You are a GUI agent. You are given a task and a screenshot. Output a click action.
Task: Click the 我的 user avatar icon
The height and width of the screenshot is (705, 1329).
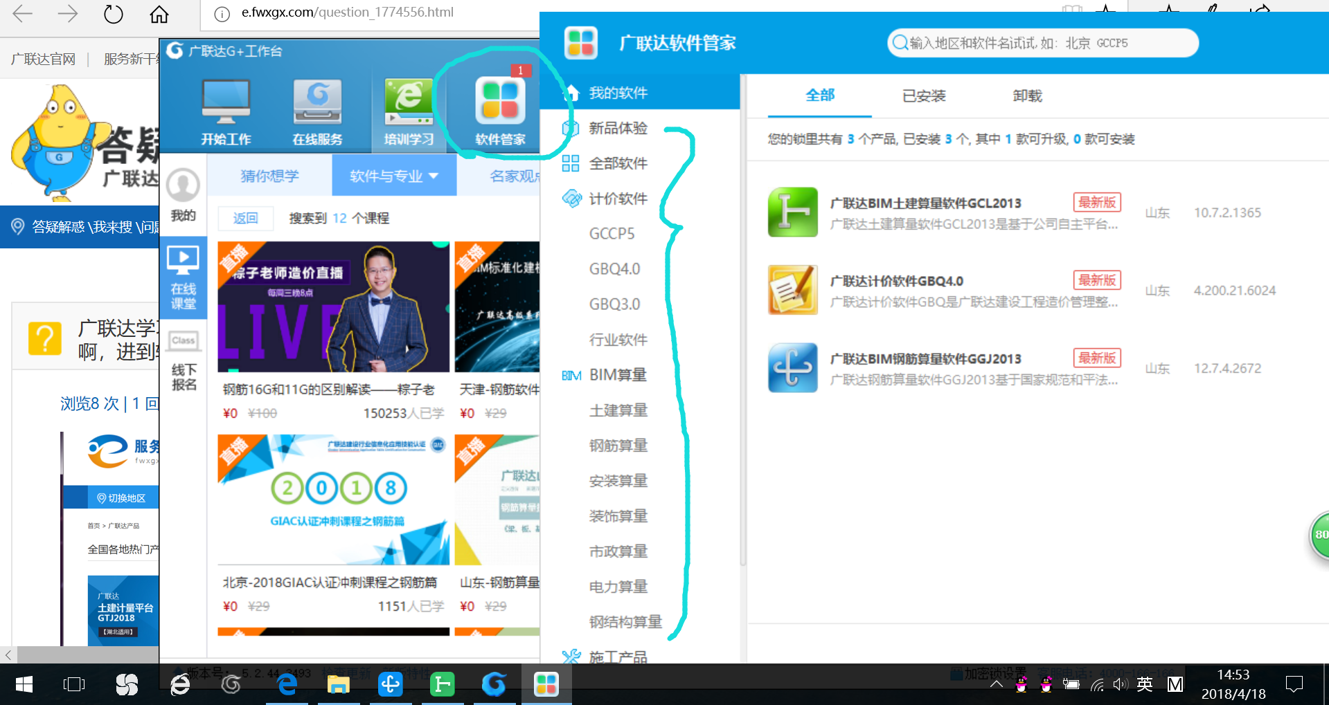(x=184, y=185)
